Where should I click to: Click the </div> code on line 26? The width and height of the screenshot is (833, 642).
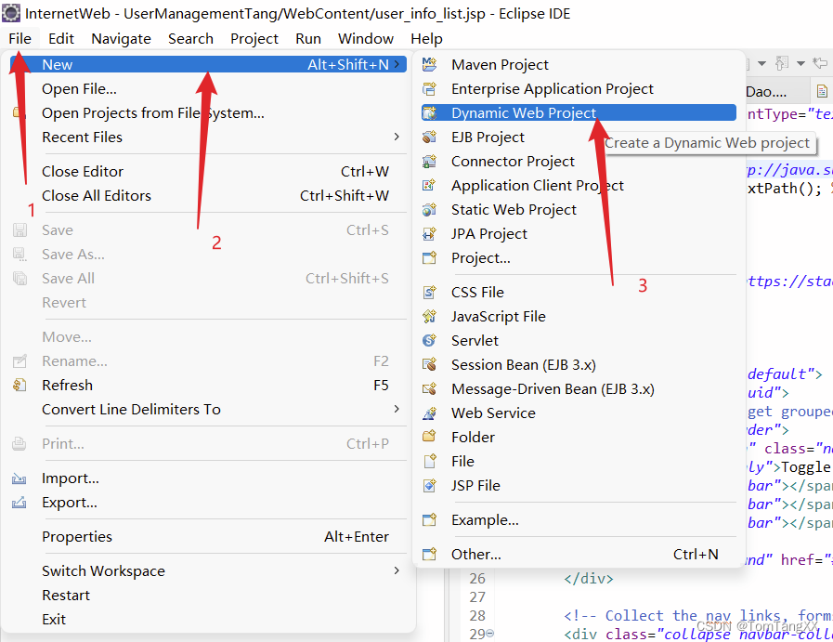(x=589, y=578)
